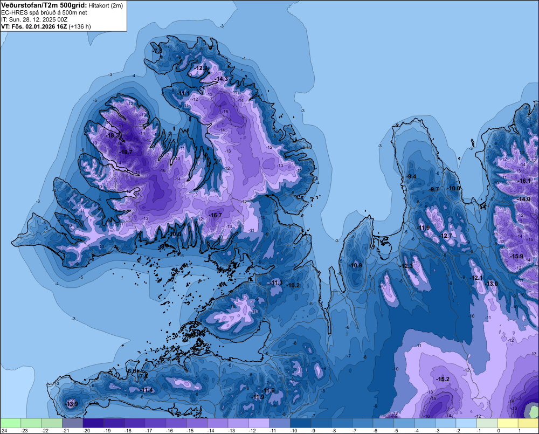Screen dimensions: 539x434
Task: Click the -11.1 temperature value on the map
Action: [x=184, y=93]
